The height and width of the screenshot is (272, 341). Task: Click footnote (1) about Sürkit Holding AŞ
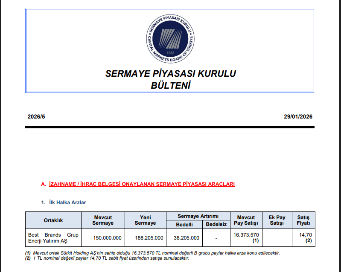(x=152, y=253)
